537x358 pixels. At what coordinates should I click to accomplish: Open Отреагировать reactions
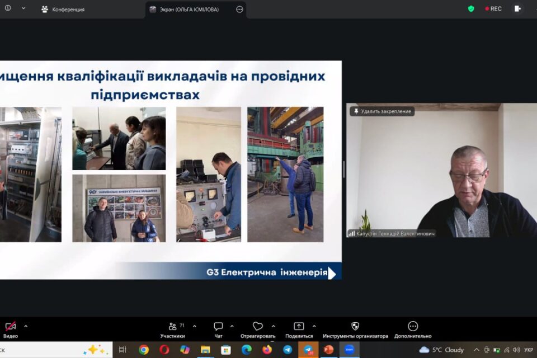[x=258, y=330]
